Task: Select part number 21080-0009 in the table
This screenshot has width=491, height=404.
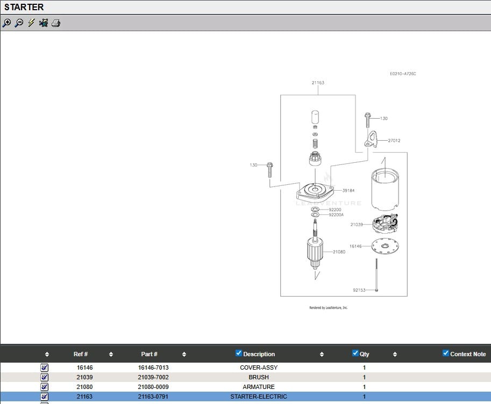Action: coord(153,387)
